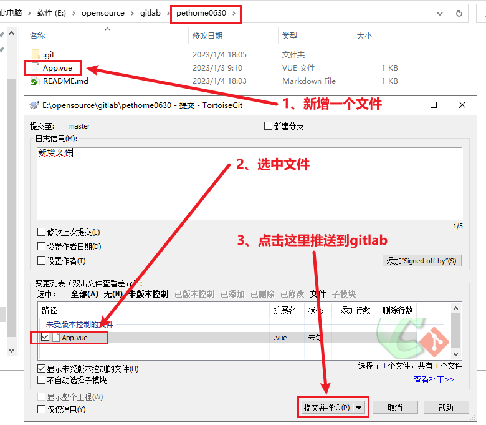Toggle 设置作者日期(D) checkbox
Image resolution: width=486 pixels, height=425 pixels.
tap(41, 246)
